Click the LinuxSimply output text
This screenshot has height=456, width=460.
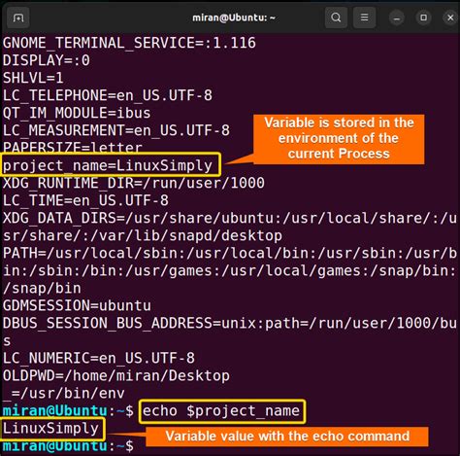50,429
